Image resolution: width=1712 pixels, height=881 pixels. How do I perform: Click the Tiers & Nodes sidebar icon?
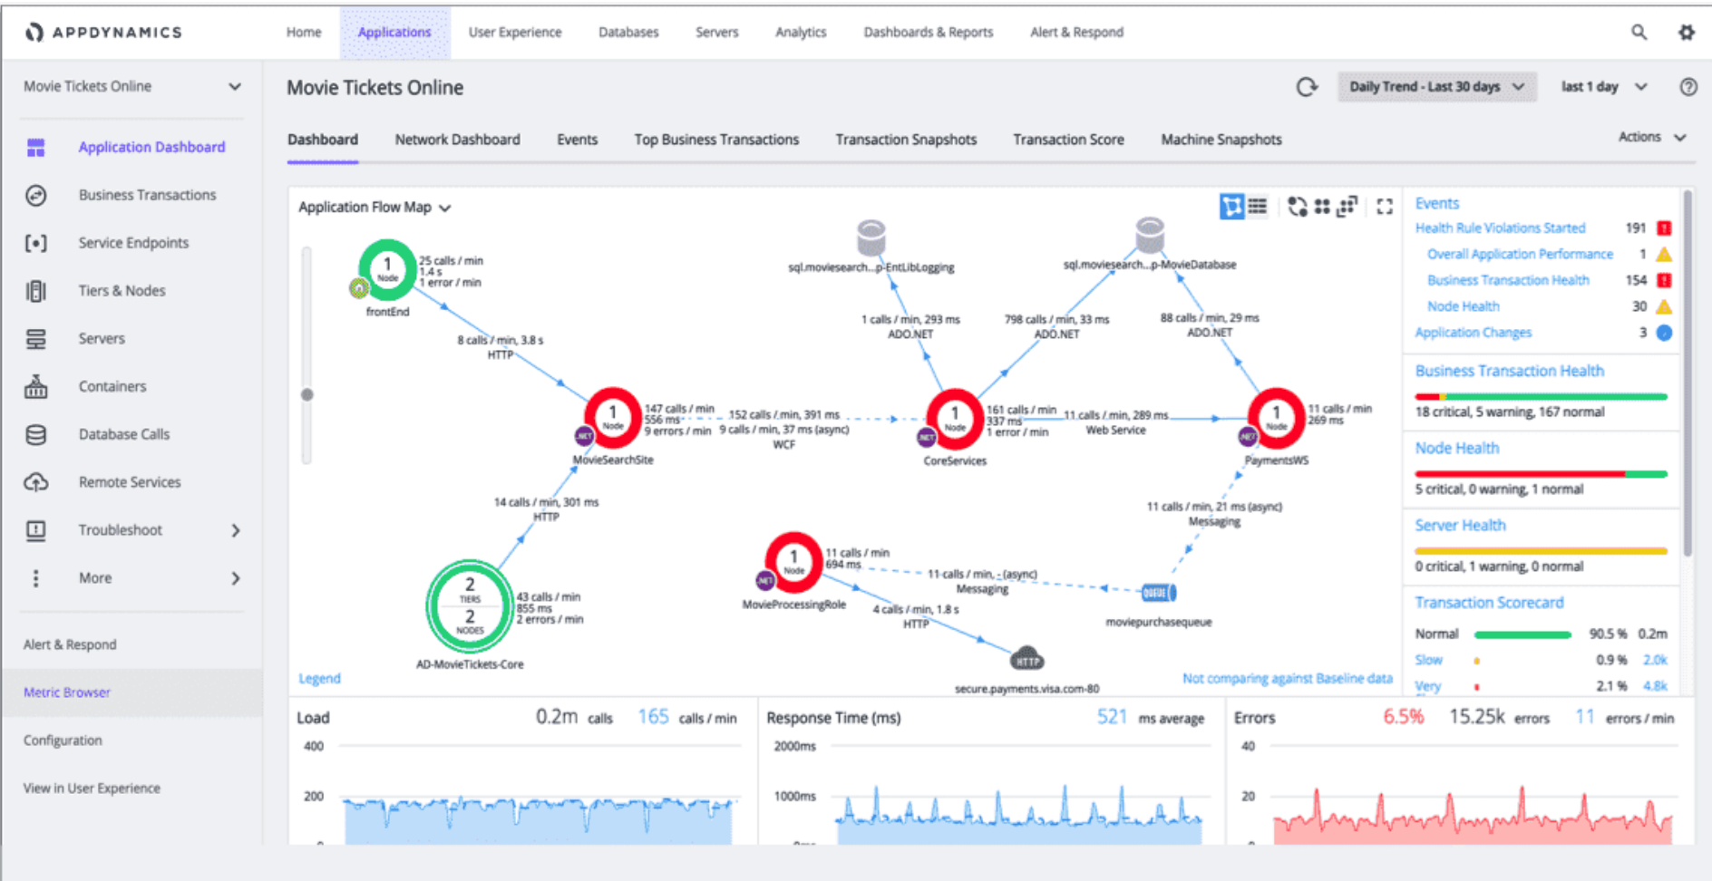coord(36,291)
